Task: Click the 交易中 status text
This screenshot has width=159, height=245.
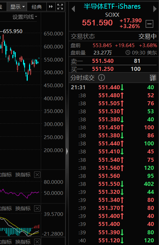Action: click(147, 36)
